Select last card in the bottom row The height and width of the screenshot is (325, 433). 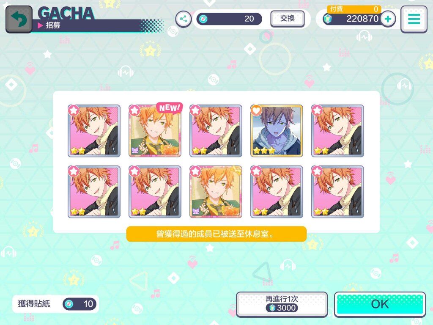[337, 192]
